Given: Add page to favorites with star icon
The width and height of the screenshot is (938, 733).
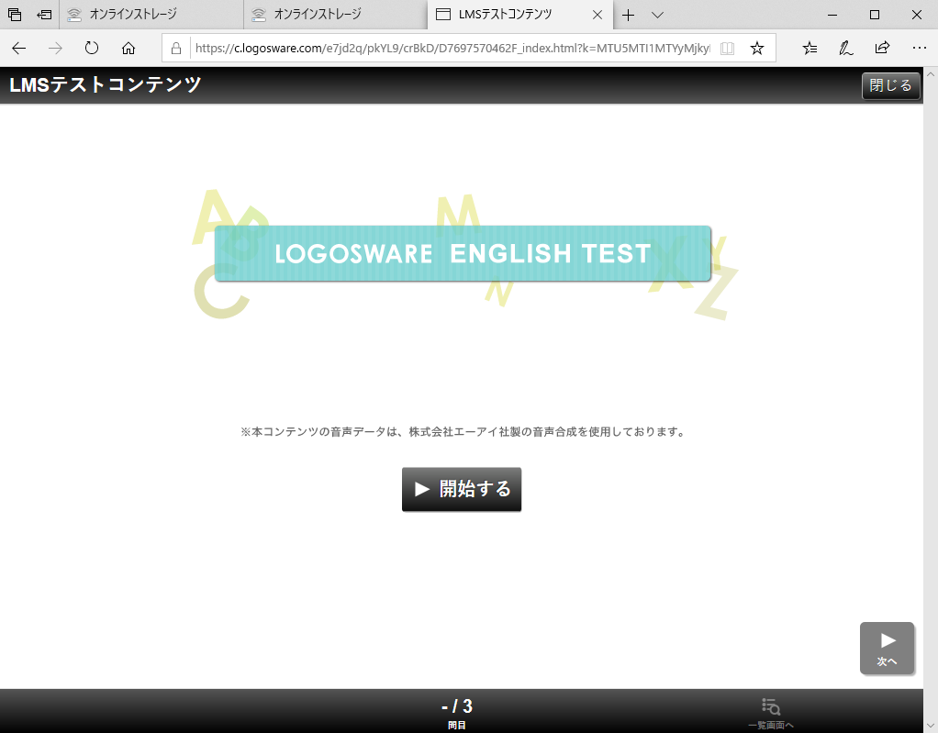Looking at the screenshot, I should [x=757, y=48].
